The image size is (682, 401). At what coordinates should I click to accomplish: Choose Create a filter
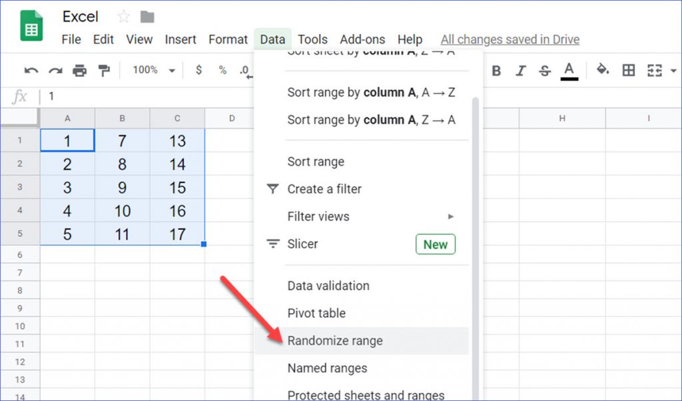click(x=324, y=189)
